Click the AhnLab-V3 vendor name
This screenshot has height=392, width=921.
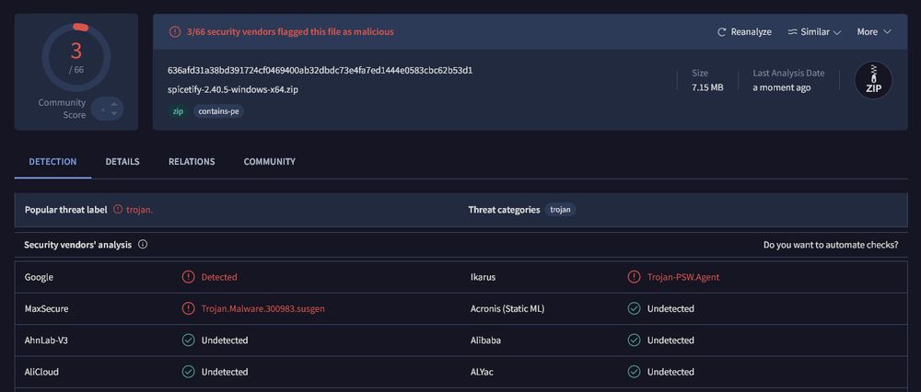coord(46,340)
